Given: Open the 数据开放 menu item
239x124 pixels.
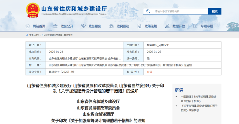Looking at the screenshot, I should tap(179, 26).
